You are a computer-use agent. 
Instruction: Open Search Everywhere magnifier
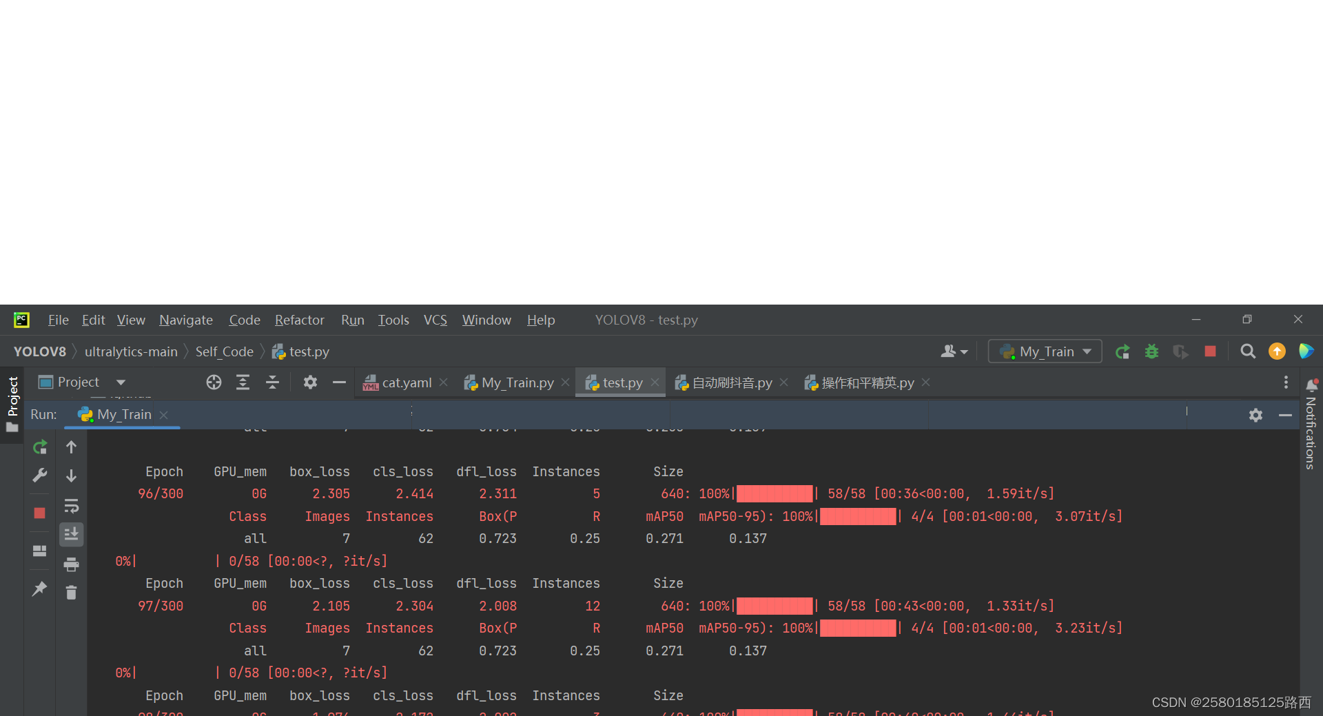(1248, 351)
